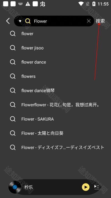Pick the "Flower - 太陽と向日葵" suggestion
This screenshot has width=111, height=198.
[x=56, y=133]
